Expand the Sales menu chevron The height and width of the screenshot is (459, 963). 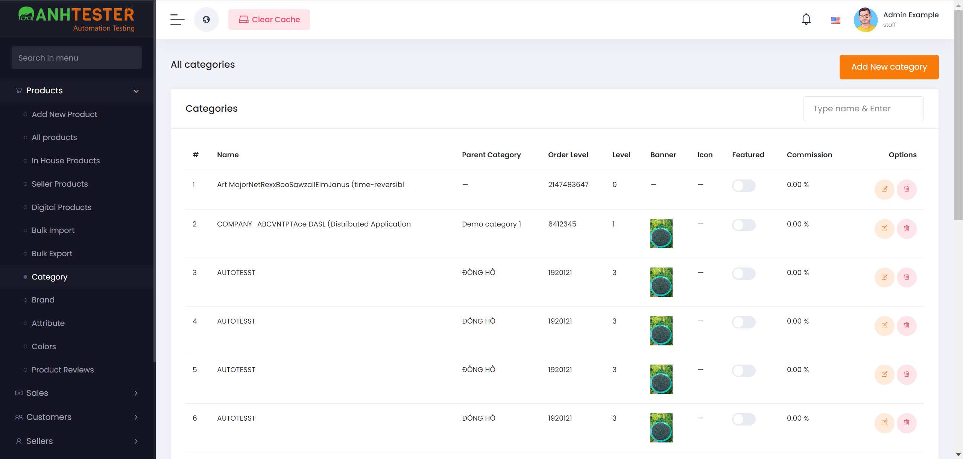tap(136, 393)
